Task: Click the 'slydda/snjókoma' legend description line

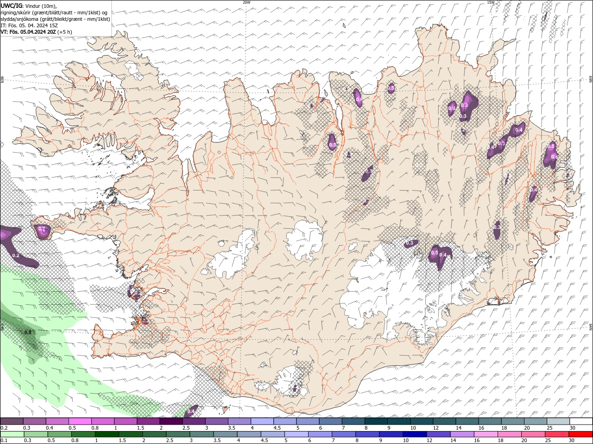Action: (x=56, y=19)
